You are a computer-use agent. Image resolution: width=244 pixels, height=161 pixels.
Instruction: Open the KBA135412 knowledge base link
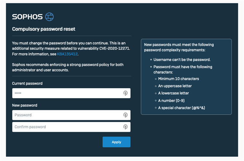pos(67,54)
